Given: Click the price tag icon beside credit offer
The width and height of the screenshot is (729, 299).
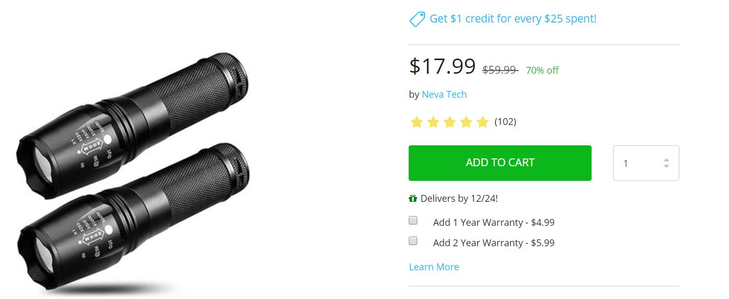Looking at the screenshot, I should 417,19.
